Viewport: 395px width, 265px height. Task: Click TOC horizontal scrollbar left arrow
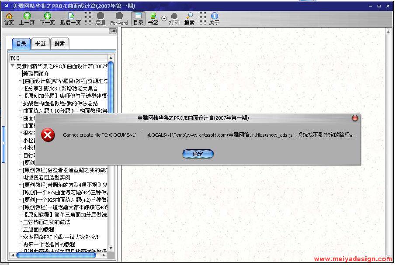(13, 255)
